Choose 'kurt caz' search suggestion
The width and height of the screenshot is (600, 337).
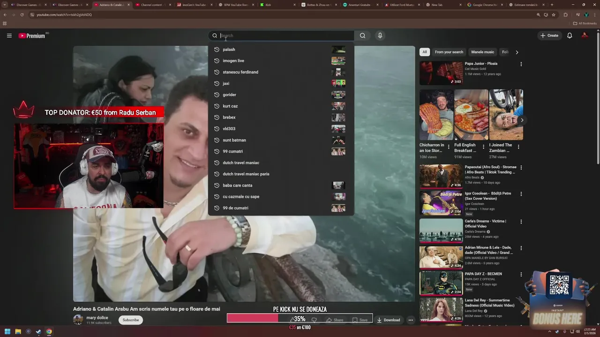coord(281,106)
